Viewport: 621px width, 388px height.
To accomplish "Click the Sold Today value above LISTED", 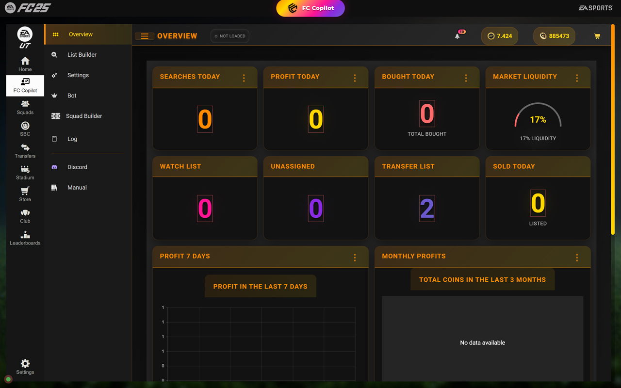I will click(538, 203).
